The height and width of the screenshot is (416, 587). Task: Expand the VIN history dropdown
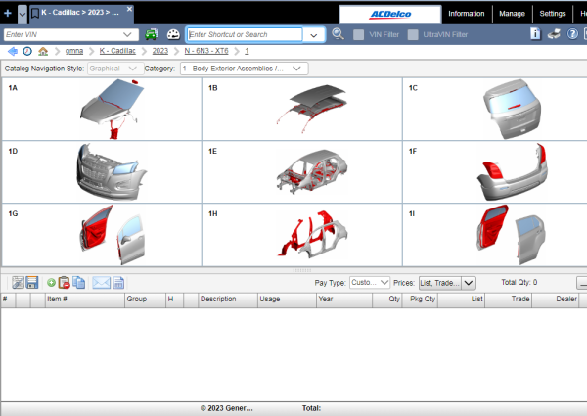click(x=127, y=35)
